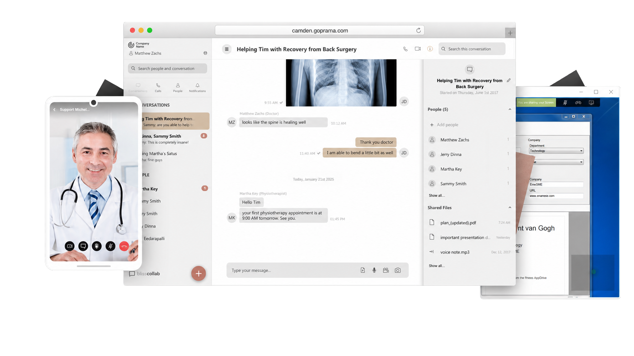Click the MK avatar beside the physiotherapist message

[x=232, y=218]
